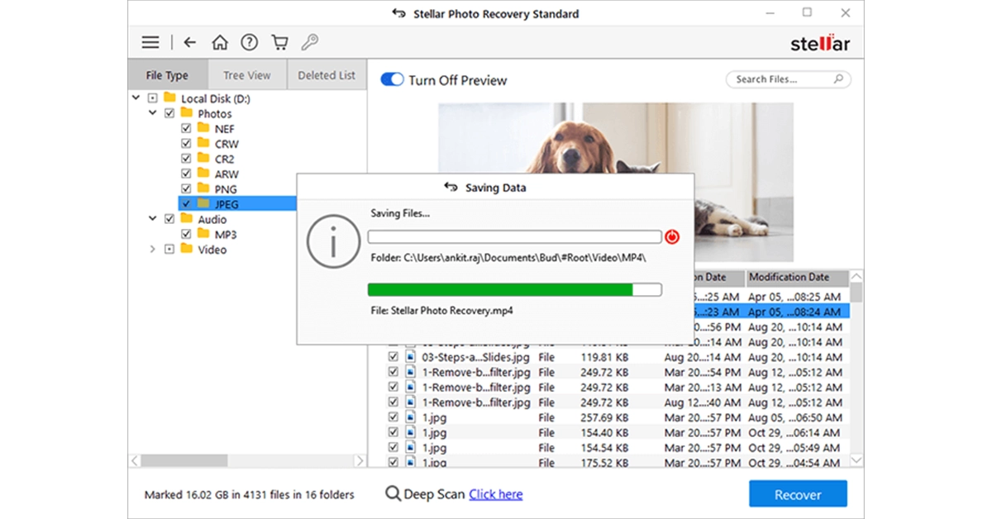Click the PNG folder icon
The width and height of the screenshot is (992, 519).
(203, 188)
